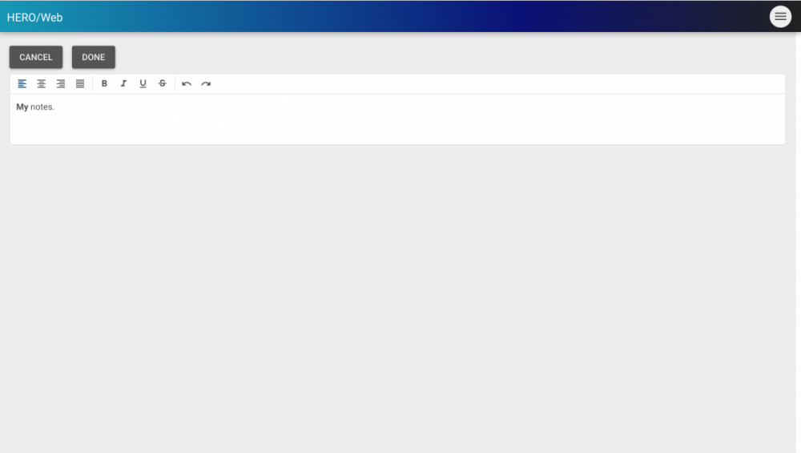Place the cursor in the word "notes."
Image resolution: width=801 pixels, height=453 pixels.
pyautogui.click(x=42, y=107)
